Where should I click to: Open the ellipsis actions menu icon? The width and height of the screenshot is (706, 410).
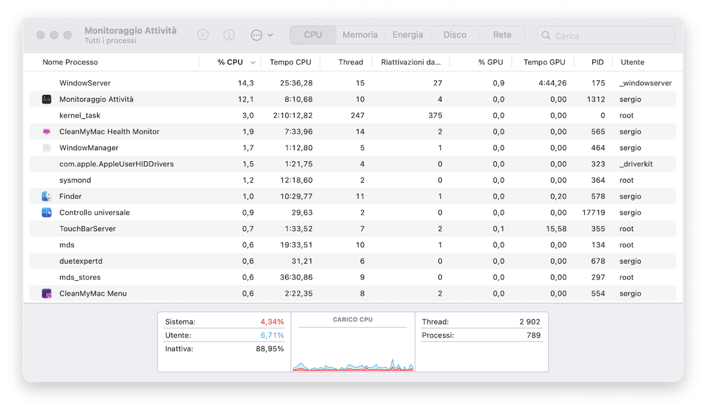[x=257, y=35]
